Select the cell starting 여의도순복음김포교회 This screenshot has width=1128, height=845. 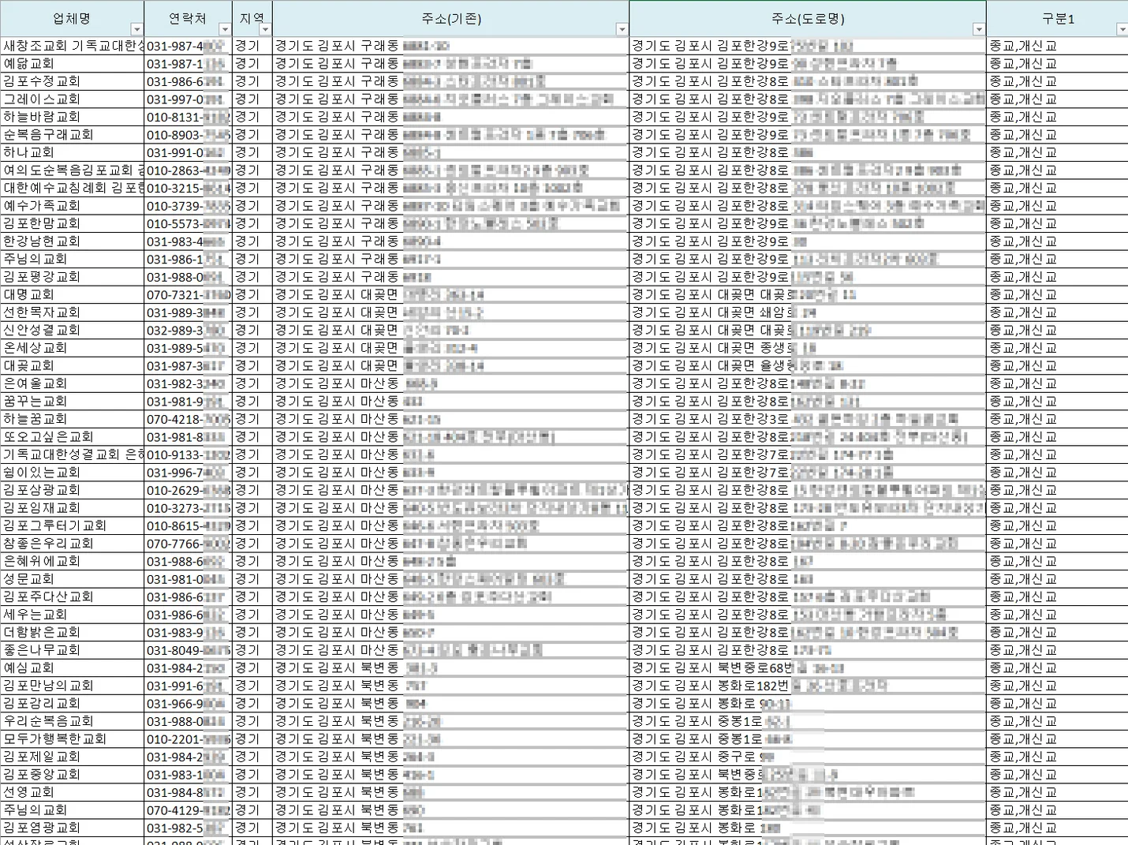(x=73, y=170)
